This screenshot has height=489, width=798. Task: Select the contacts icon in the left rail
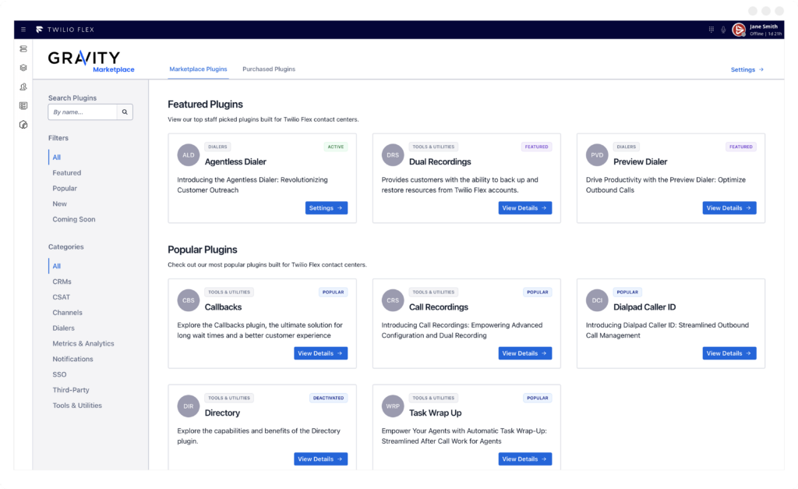pyautogui.click(x=23, y=87)
